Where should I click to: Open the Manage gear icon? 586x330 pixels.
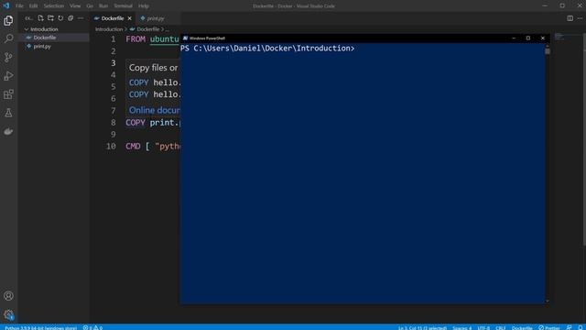pos(8,314)
